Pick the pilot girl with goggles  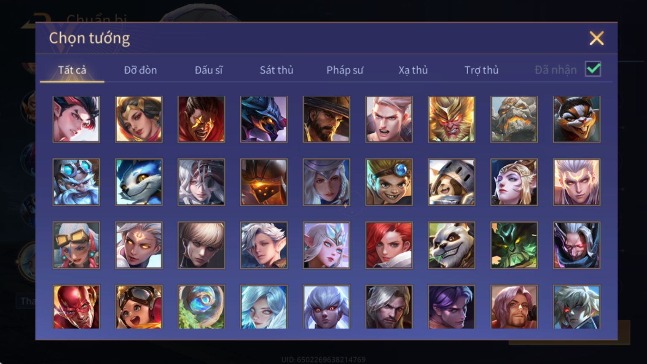click(x=139, y=307)
